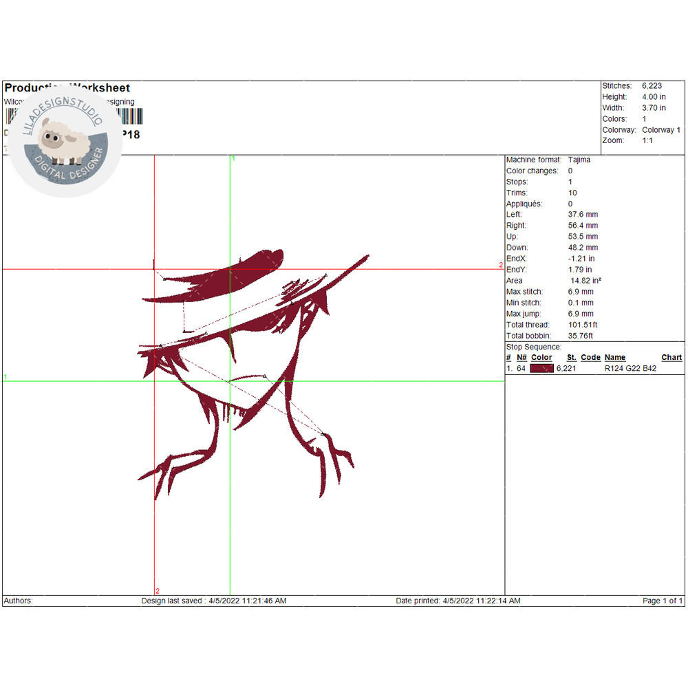688x688 pixels.
Task: Click the 'Name' column header
Action: pyautogui.click(x=614, y=357)
